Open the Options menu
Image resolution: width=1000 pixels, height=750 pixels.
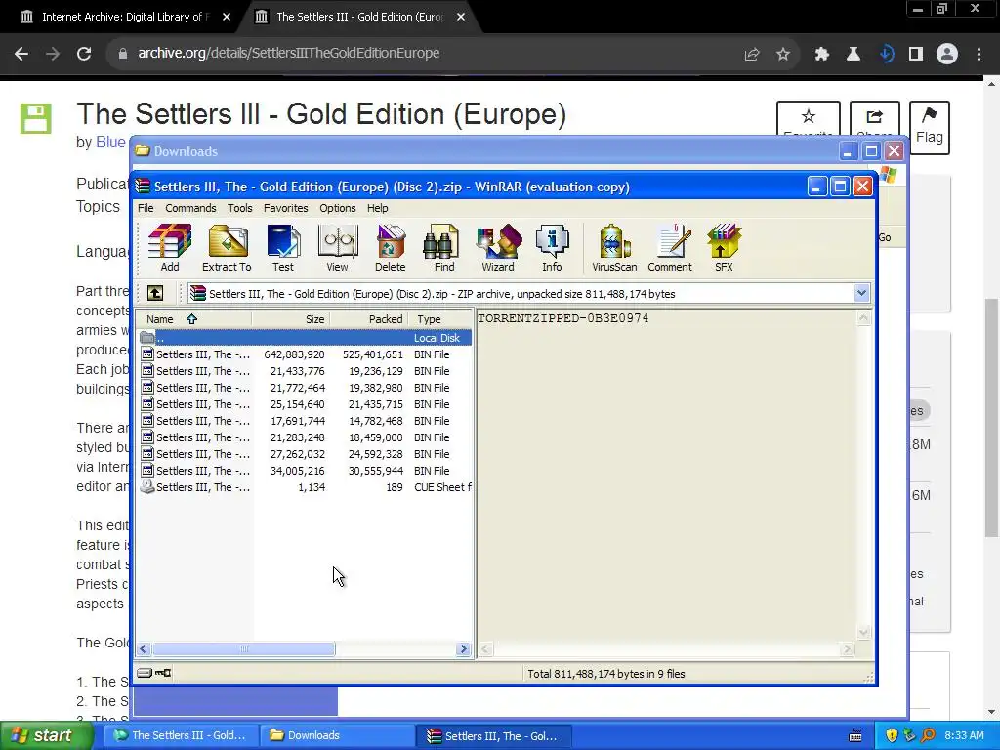(x=337, y=208)
